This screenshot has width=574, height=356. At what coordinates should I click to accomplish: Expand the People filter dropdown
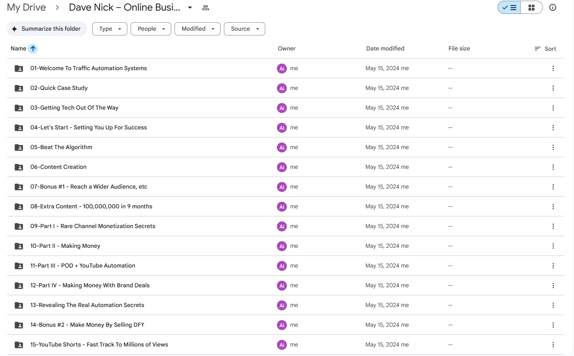[x=151, y=29]
